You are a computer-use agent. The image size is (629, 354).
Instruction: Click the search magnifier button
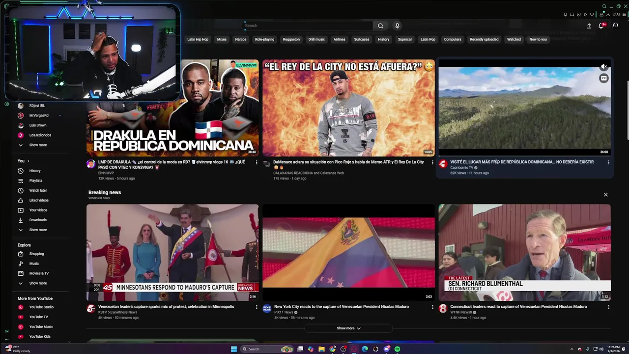380,26
